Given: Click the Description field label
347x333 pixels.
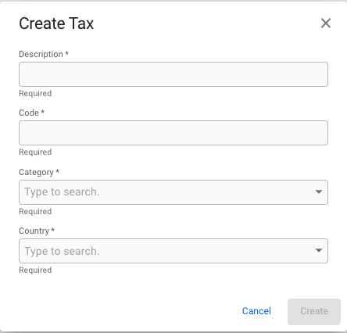Looking at the screenshot, I should click(x=41, y=54).
